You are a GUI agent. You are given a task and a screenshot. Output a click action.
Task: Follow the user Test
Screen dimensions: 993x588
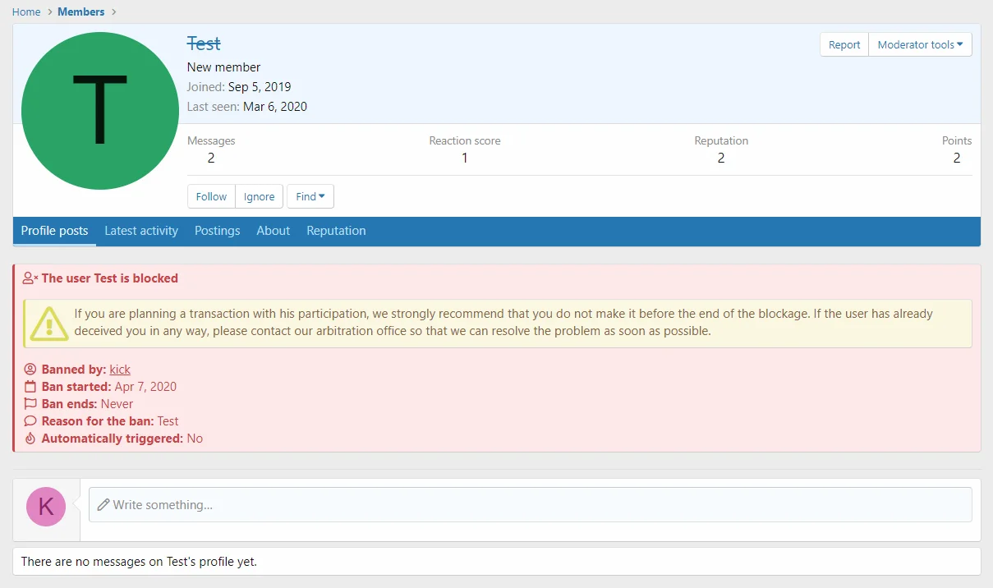point(211,197)
